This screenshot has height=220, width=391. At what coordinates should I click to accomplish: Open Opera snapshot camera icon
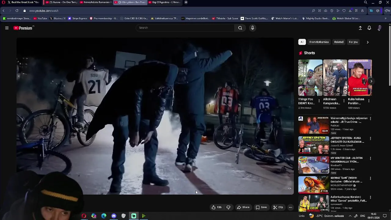(x=326, y=11)
